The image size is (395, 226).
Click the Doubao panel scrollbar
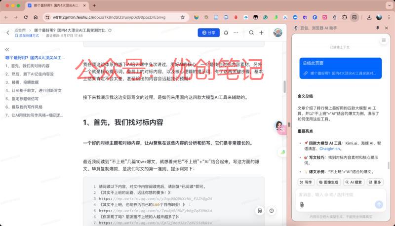coord(389,165)
